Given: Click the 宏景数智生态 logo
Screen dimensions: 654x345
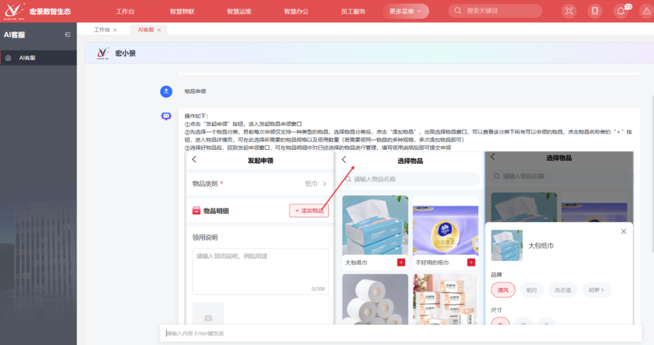Looking at the screenshot, I should pyautogui.click(x=37, y=11).
